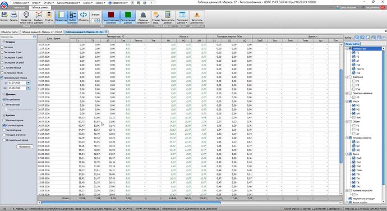Screen dimensions: 387x211
Task: Enable the Текущие значения checkbox
Action: [x=4, y=135]
